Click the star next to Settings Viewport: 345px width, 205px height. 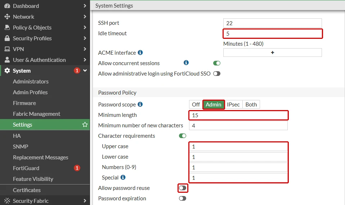85,124
